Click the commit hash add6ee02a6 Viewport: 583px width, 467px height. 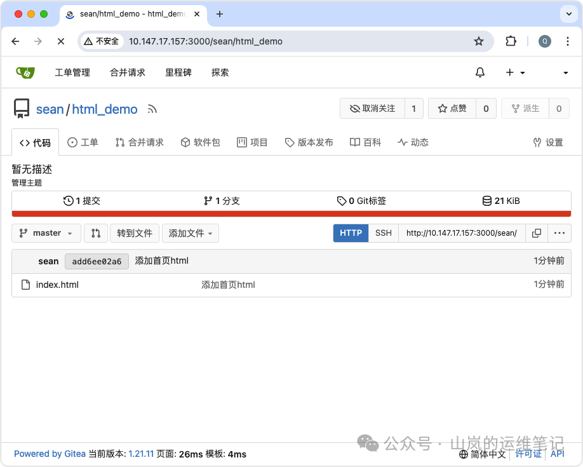(x=97, y=261)
